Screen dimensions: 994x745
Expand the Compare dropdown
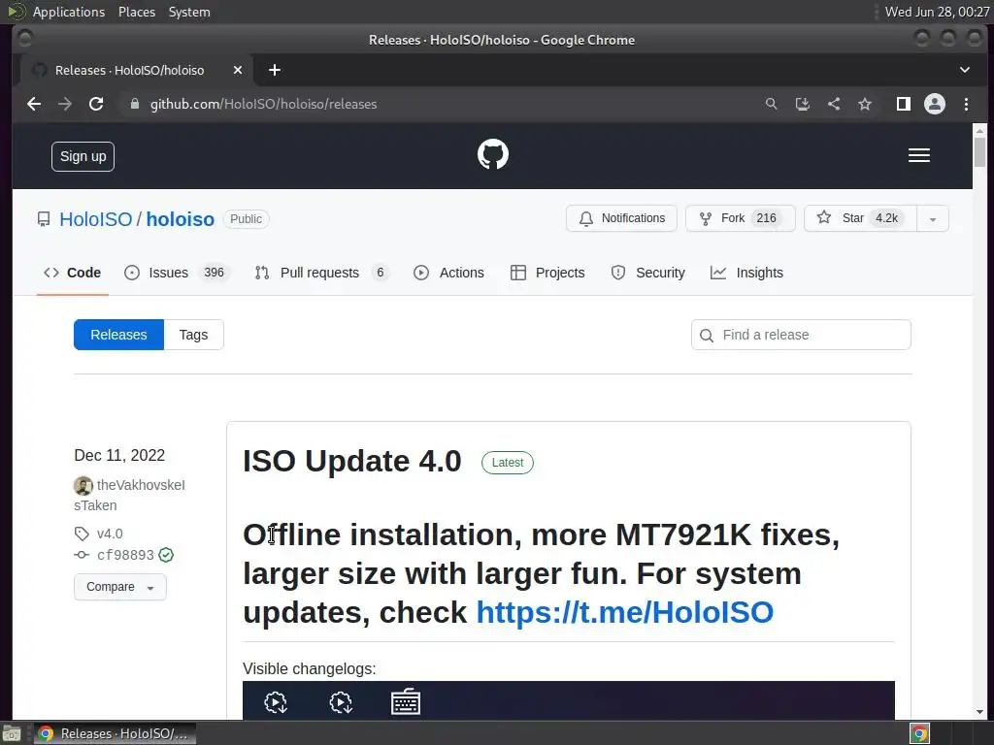pyautogui.click(x=119, y=587)
